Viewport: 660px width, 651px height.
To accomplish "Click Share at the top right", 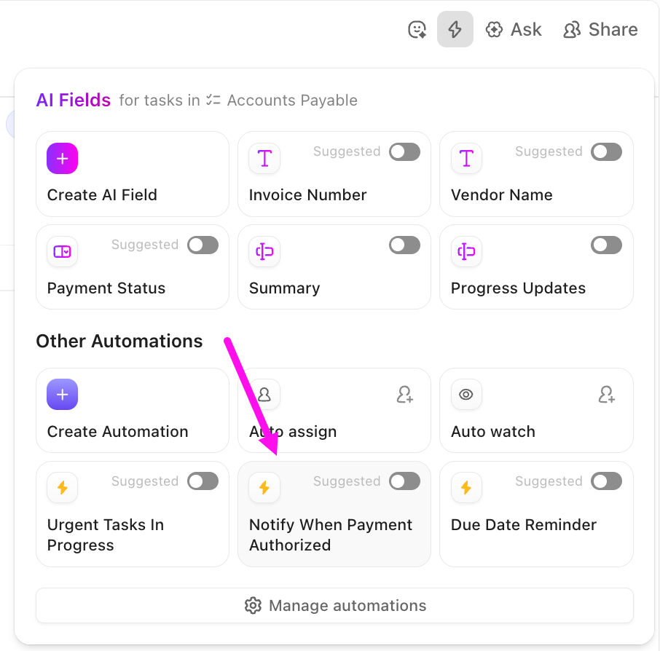I will click(600, 29).
